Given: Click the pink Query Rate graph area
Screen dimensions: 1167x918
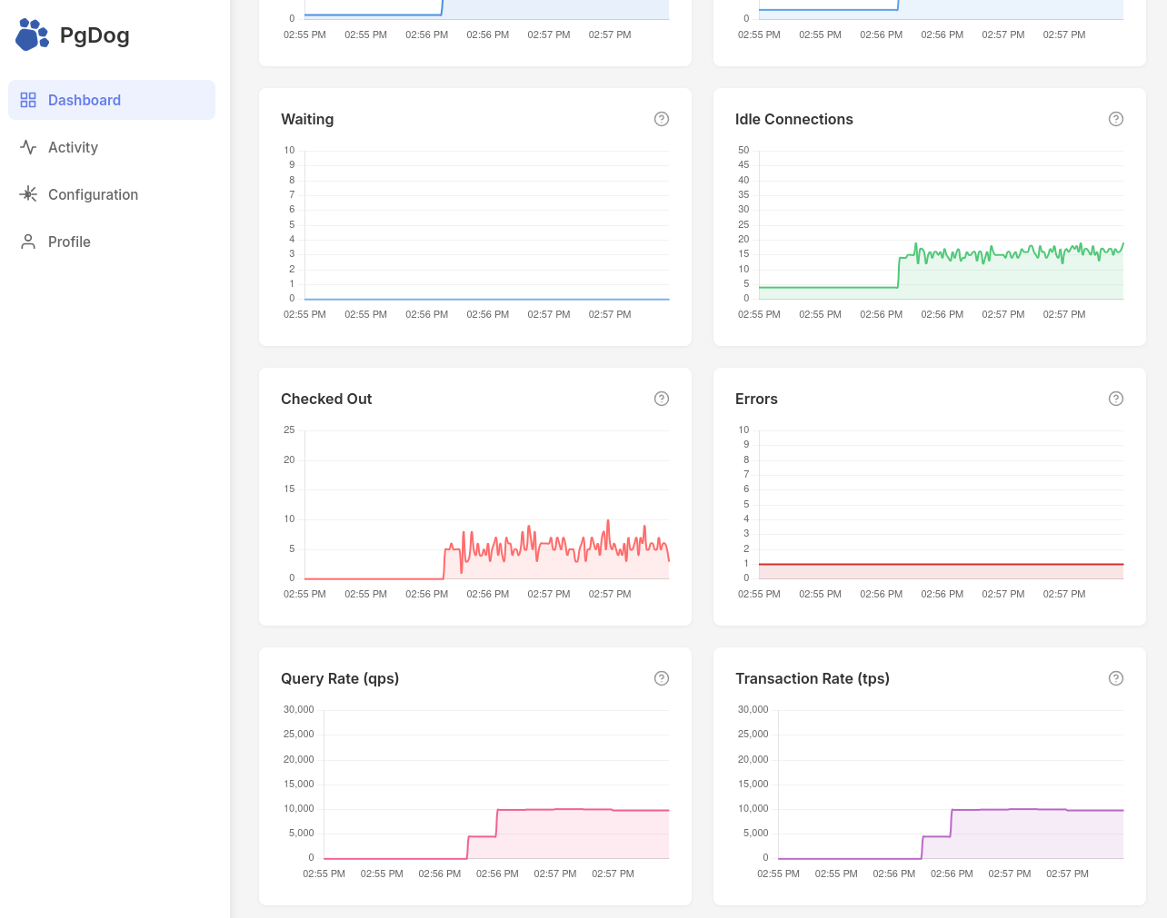Looking at the screenshot, I should point(582,834).
